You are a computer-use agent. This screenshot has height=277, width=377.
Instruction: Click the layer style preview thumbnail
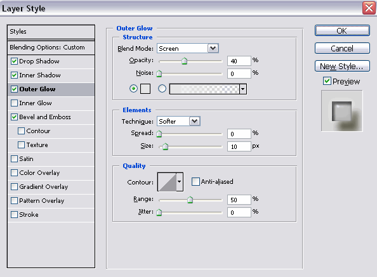pos(342,111)
